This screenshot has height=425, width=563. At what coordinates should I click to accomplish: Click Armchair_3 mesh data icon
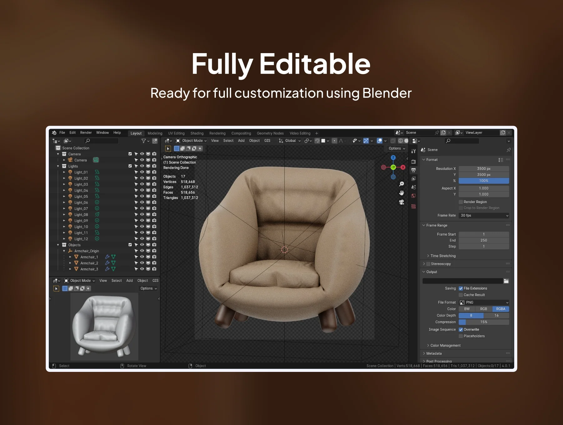coord(114,269)
